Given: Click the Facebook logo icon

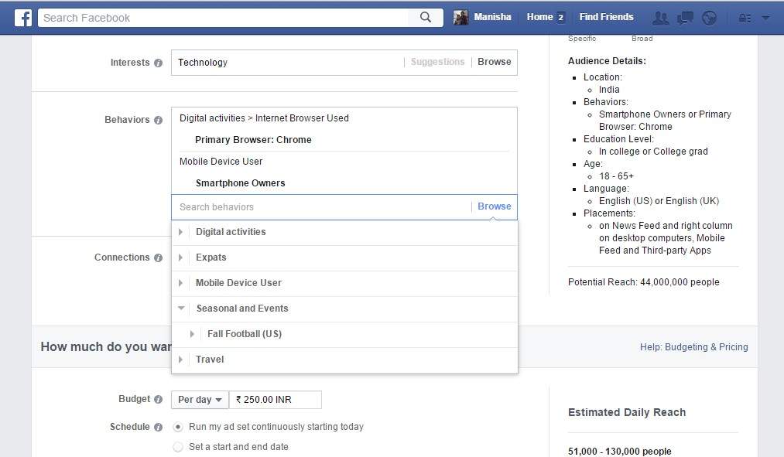Looking at the screenshot, I should click(x=23, y=17).
